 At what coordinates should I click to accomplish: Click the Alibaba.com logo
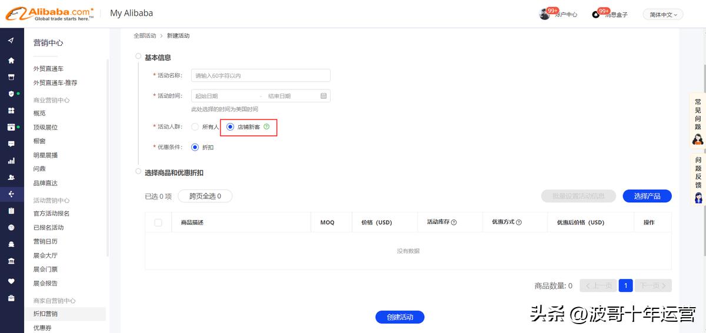click(49, 14)
